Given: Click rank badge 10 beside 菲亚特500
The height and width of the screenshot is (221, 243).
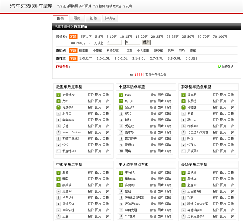Looking at the screenshot, I should pos(58,151).
